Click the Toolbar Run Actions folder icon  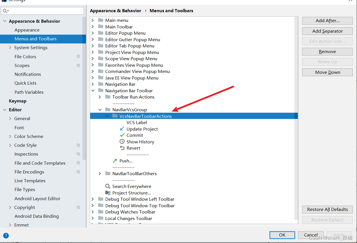[x=108, y=97]
